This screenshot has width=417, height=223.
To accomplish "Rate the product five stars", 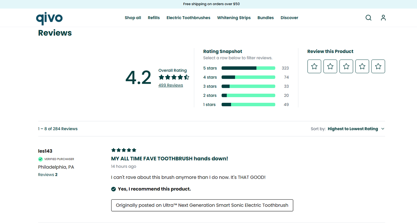I will pos(378,66).
